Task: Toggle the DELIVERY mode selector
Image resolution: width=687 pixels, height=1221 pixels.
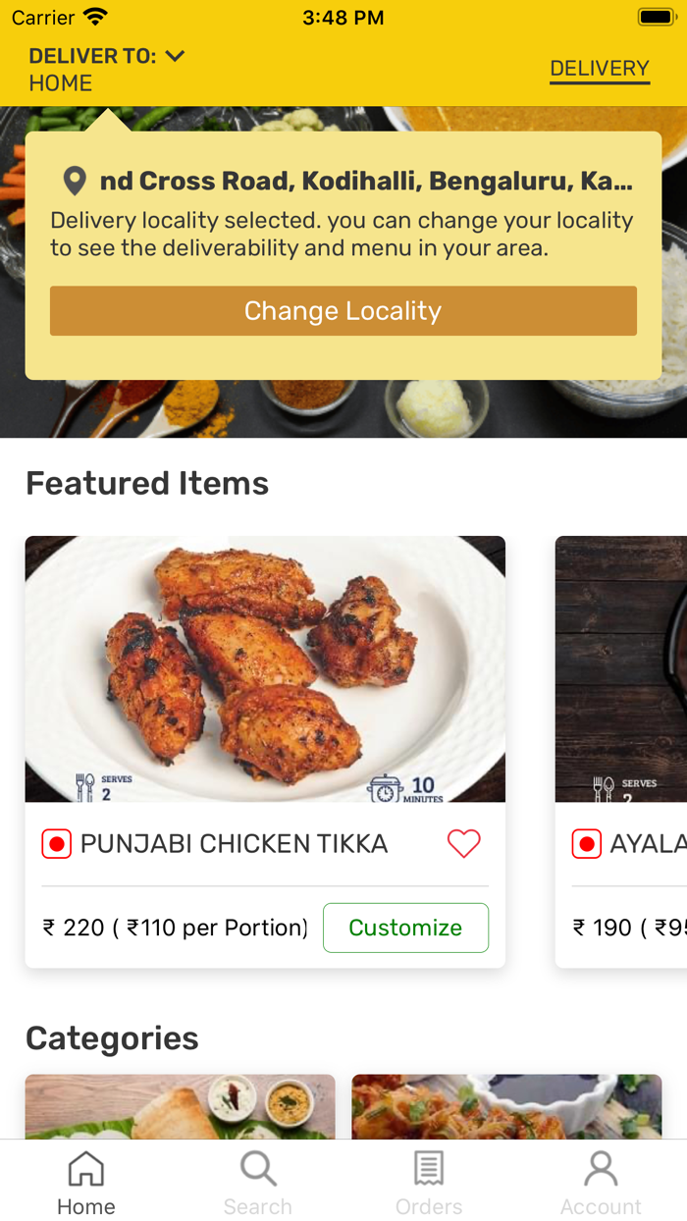Action: 599,69
